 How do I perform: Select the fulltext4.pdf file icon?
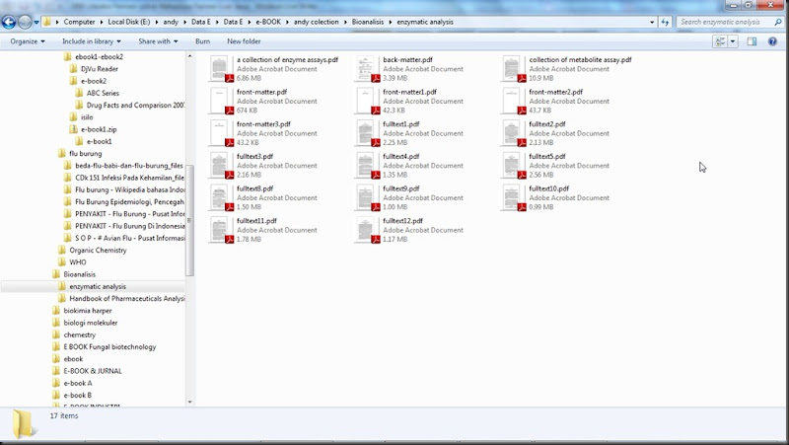click(x=366, y=165)
